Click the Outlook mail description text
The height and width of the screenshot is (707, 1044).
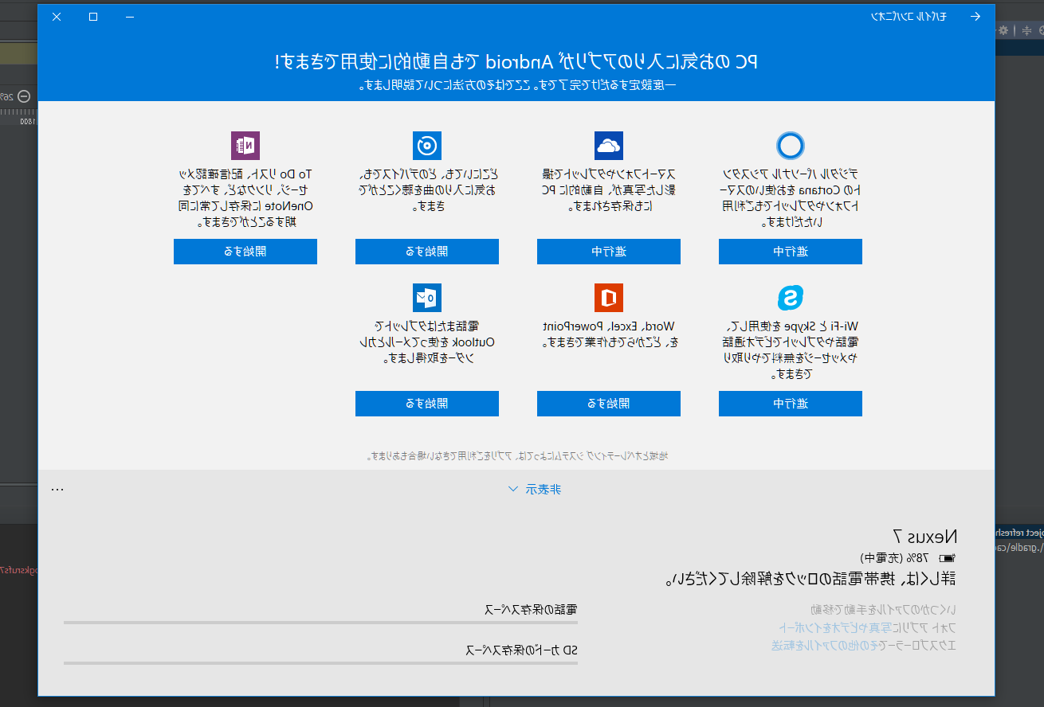pyautogui.click(x=427, y=342)
